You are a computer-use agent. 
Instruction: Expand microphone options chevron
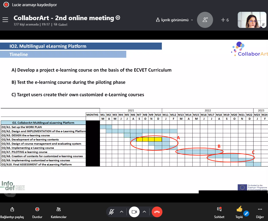click(121, 212)
